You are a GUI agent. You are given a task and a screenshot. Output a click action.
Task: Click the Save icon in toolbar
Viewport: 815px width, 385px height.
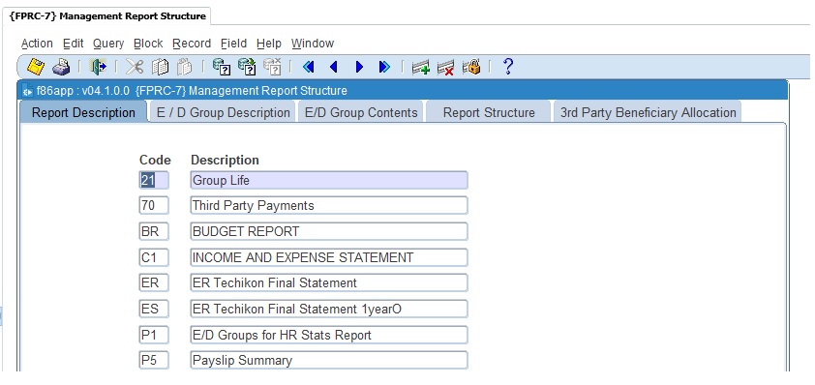point(36,67)
